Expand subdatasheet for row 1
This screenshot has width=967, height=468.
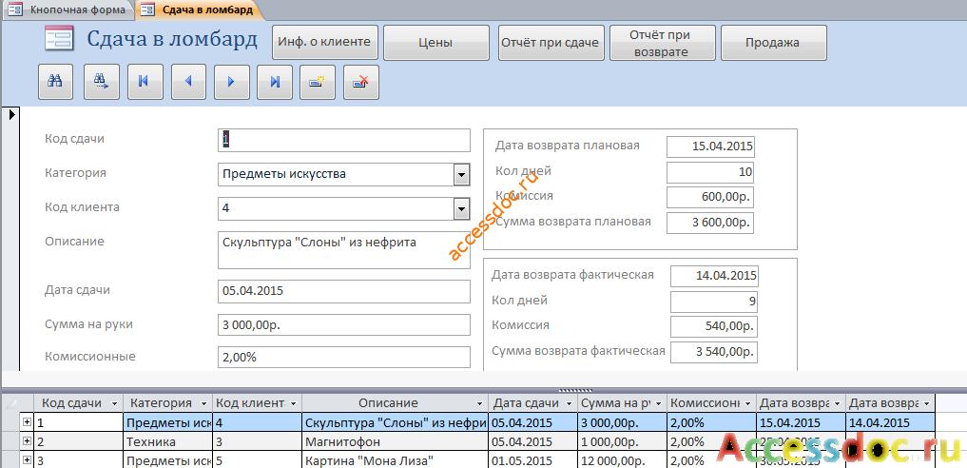click(x=27, y=422)
